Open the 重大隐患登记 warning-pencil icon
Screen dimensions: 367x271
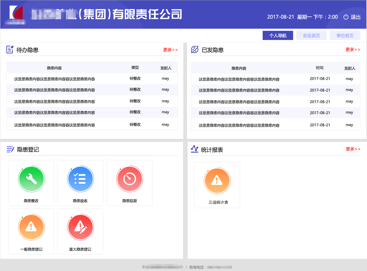pyautogui.click(x=80, y=228)
